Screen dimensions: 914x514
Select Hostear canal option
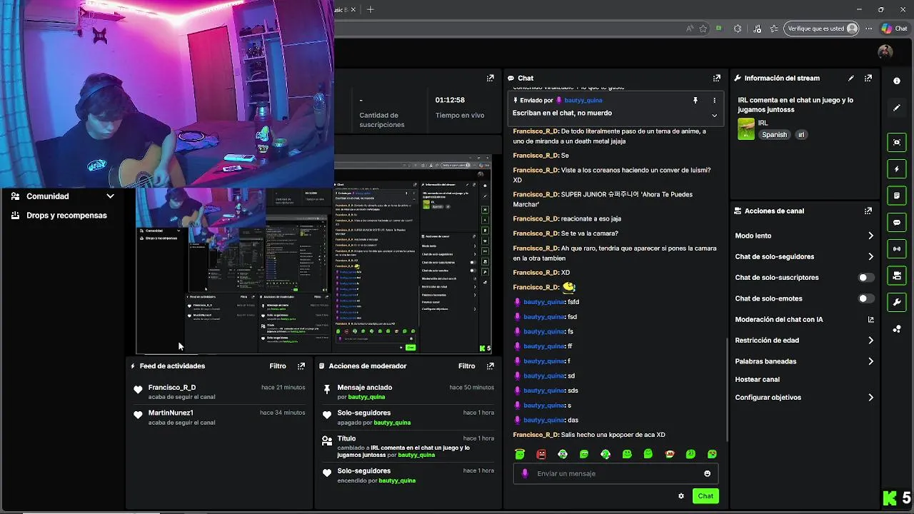pos(757,380)
